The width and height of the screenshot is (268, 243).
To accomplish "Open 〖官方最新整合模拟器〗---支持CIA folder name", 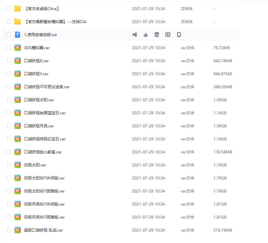I will click(56, 22).
